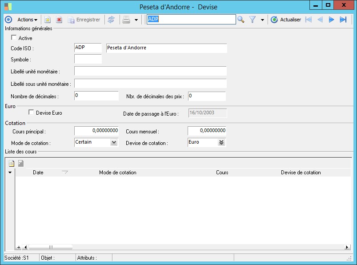Viewport: 357px width, 265px height.
Task: Open the print options dropdown arrow
Action: (x=136, y=20)
